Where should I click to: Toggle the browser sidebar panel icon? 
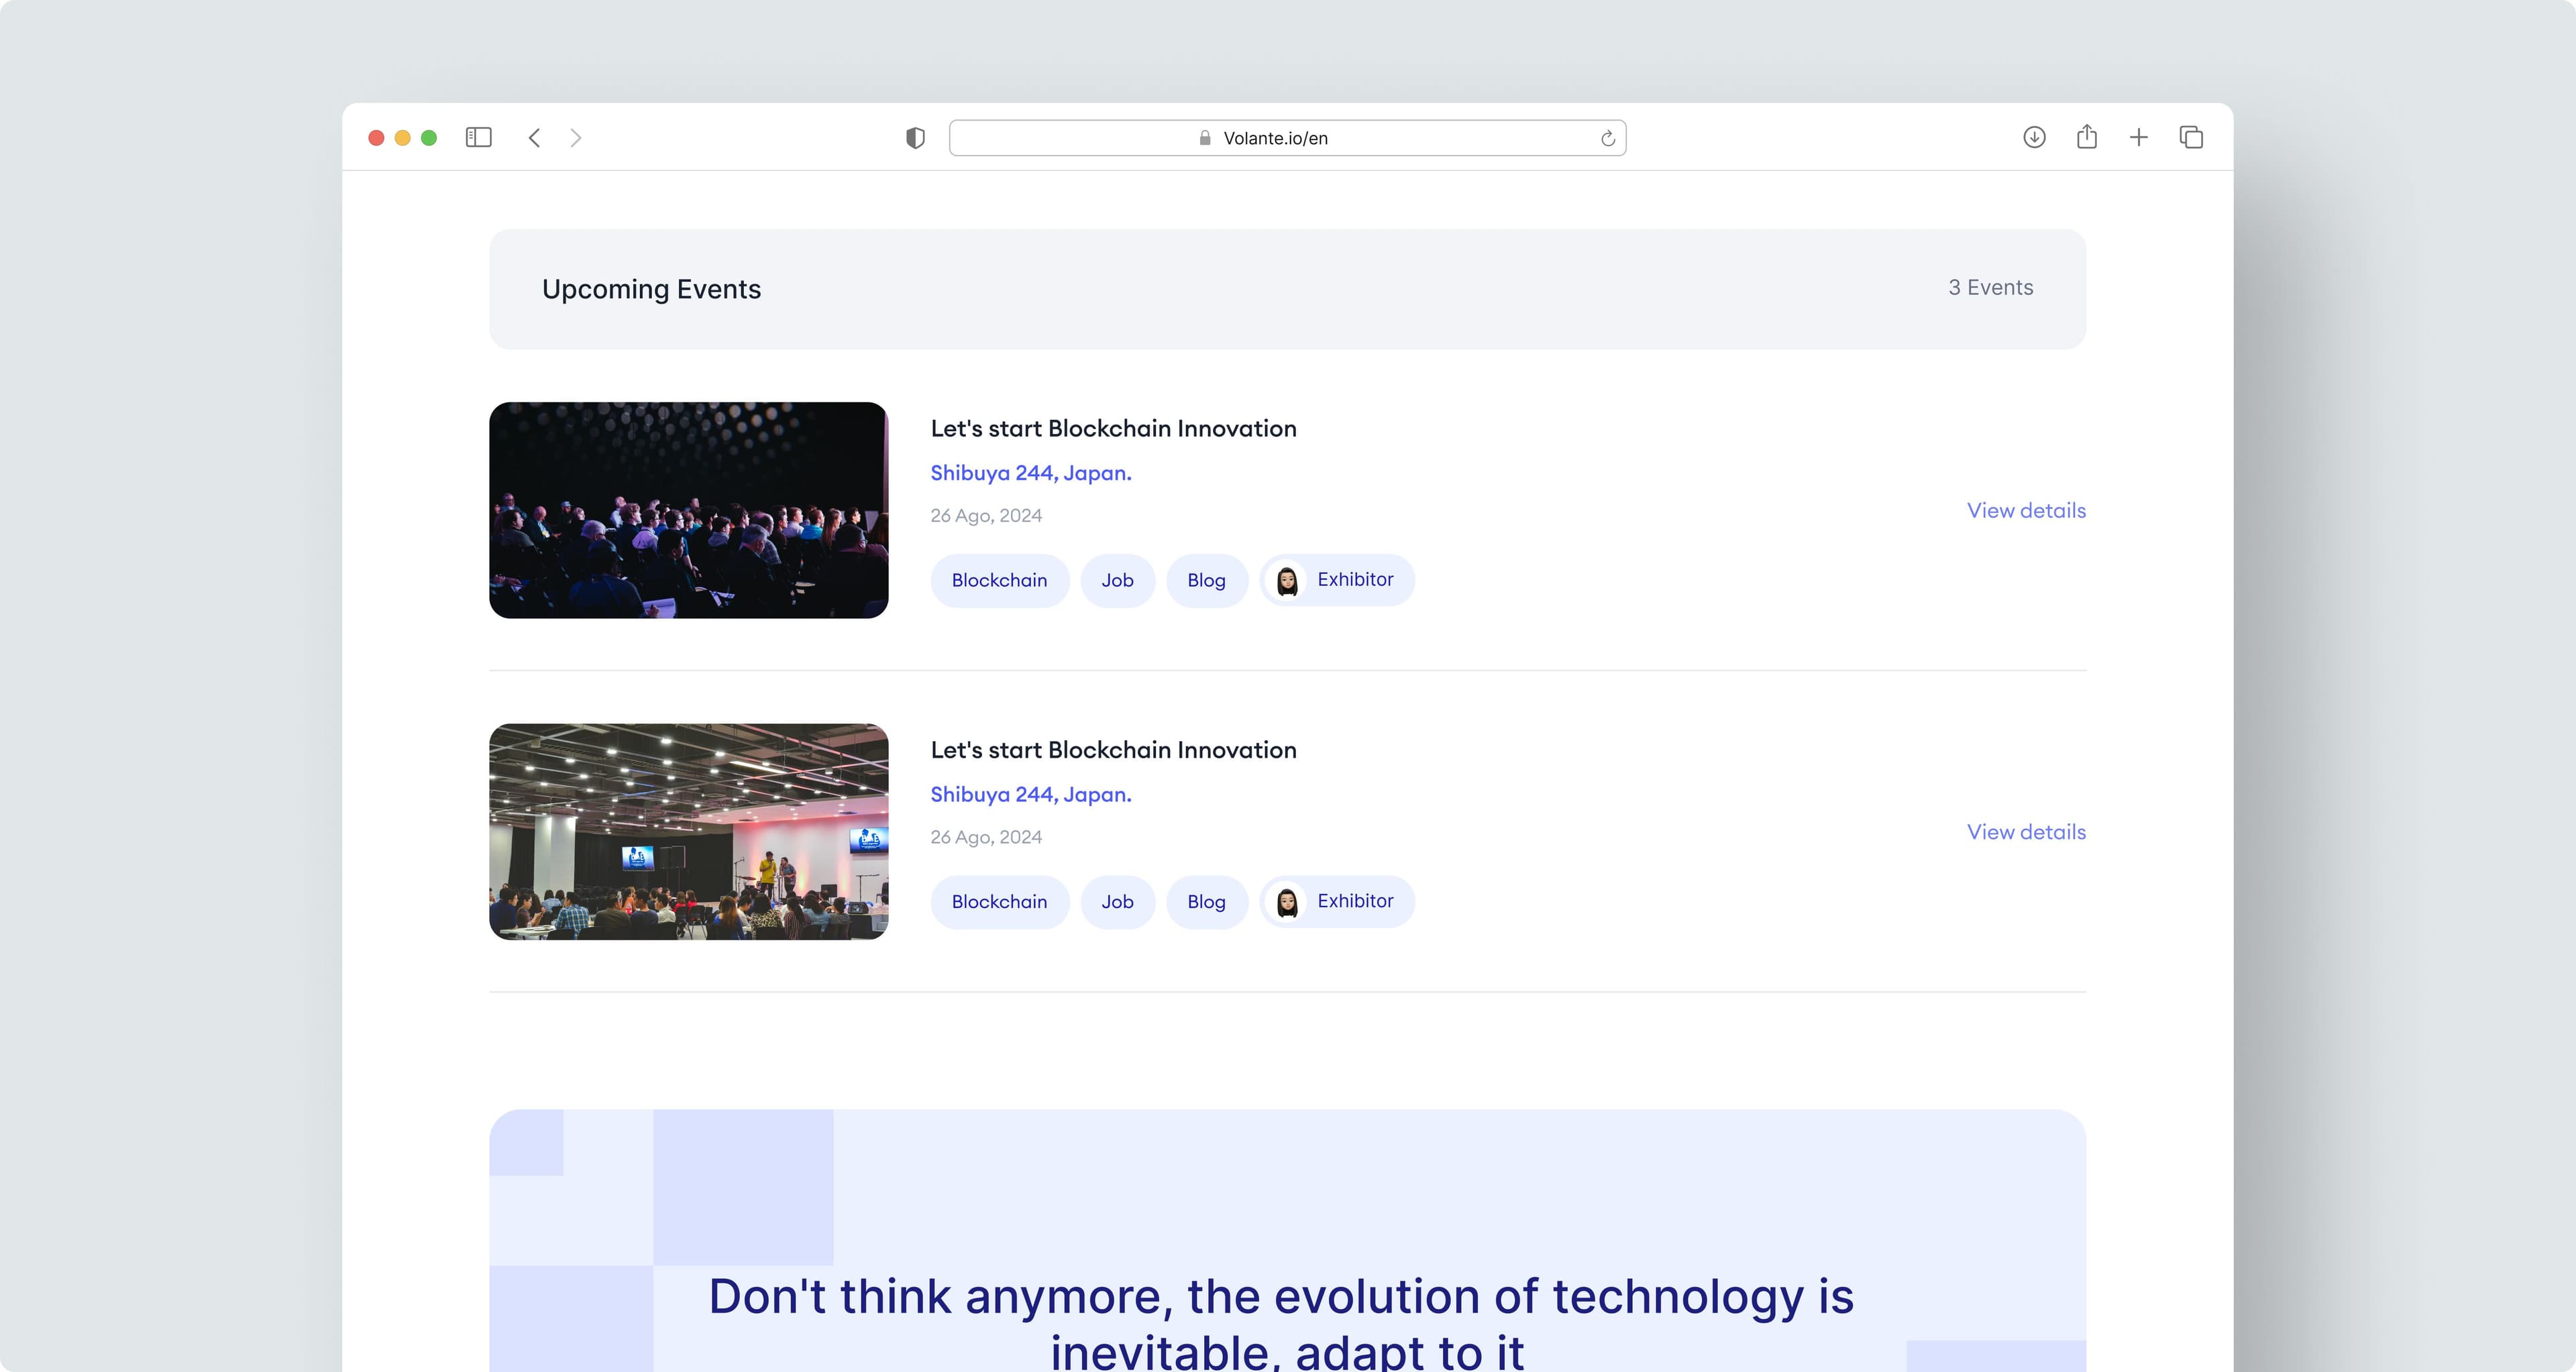tap(478, 138)
